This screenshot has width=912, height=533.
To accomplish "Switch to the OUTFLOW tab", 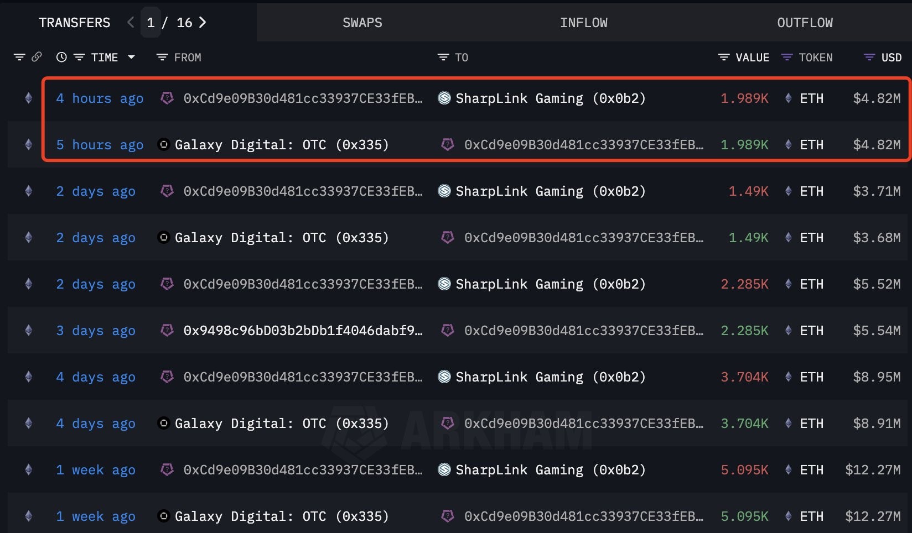I will (x=805, y=23).
